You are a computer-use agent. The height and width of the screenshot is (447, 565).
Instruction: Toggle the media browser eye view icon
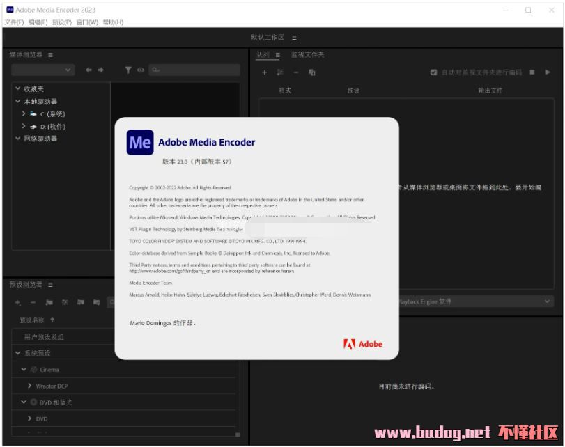tap(141, 70)
